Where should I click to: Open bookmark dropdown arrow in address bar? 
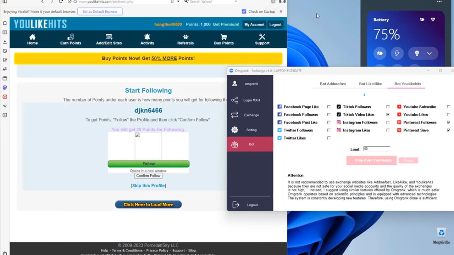coord(178,1)
